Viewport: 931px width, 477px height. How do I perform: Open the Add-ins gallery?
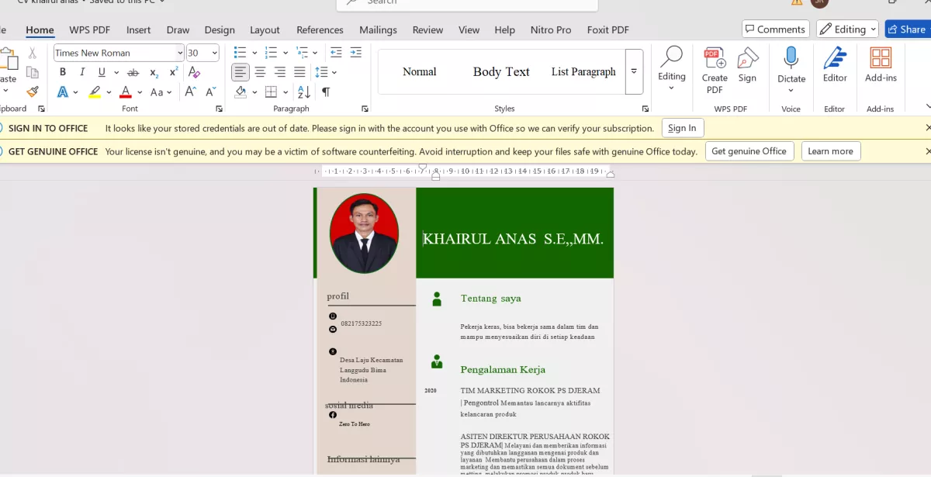pyautogui.click(x=881, y=65)
